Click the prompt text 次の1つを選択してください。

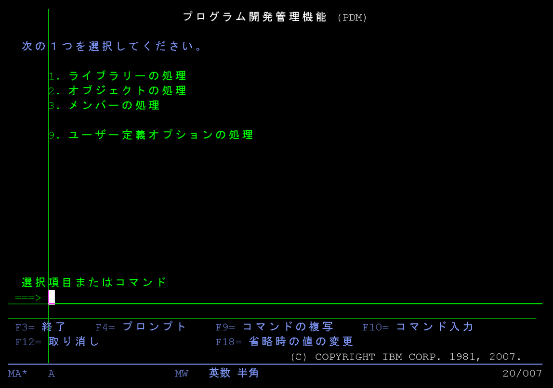click(112, 46)
